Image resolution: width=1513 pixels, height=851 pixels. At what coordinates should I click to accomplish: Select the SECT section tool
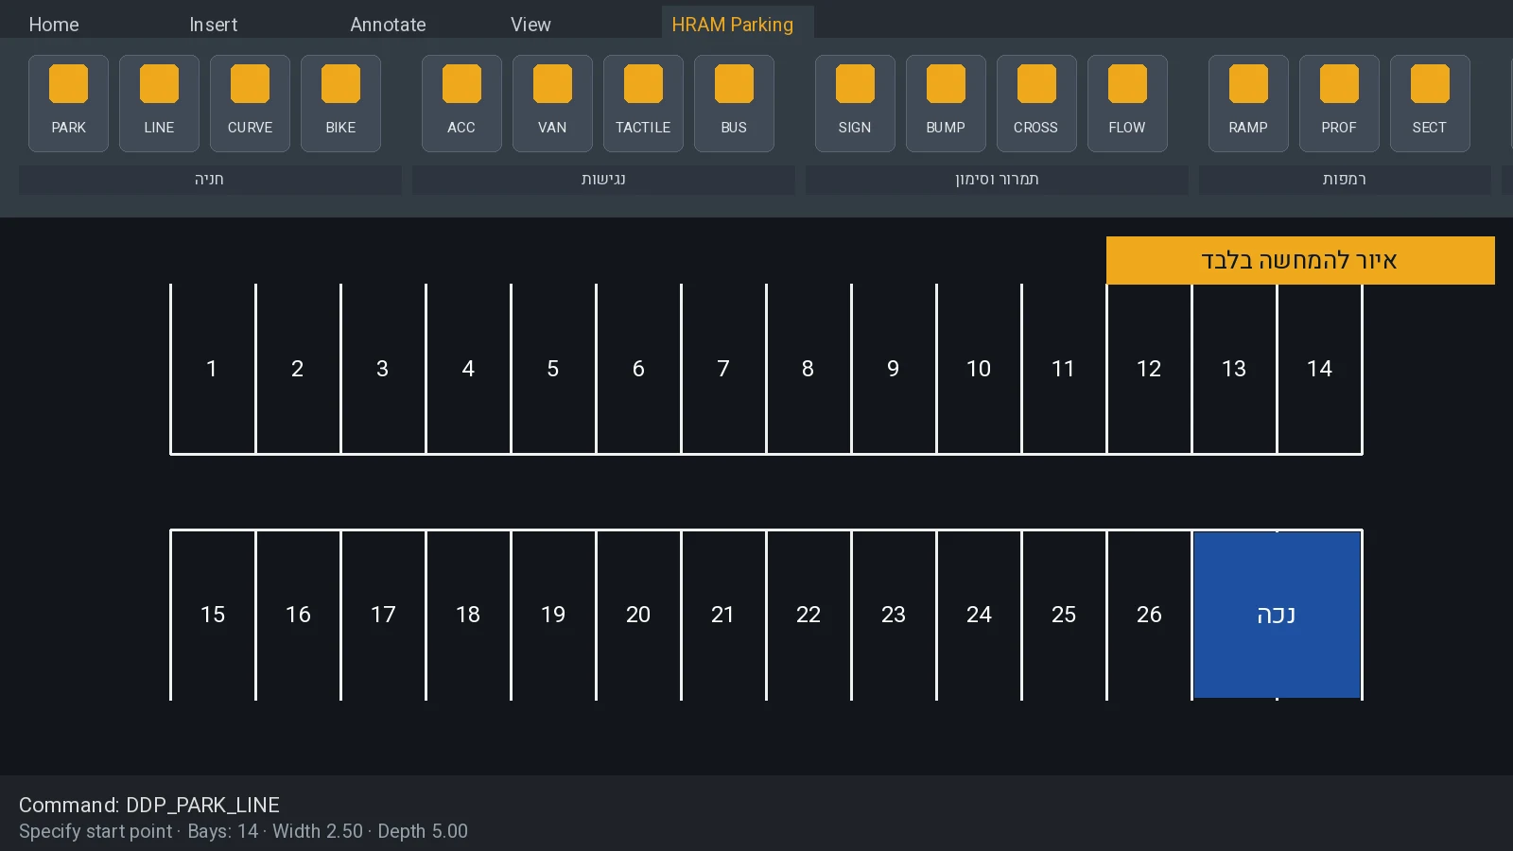tap(1430, 103)
